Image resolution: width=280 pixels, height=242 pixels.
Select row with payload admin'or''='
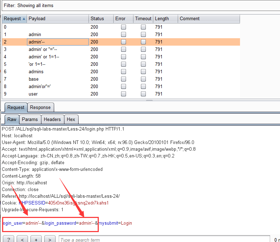pos(121,87)
